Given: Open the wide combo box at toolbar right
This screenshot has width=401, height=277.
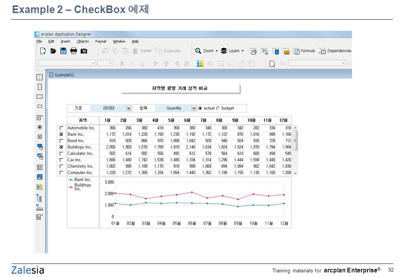Looking at the screenshot, I should click(317, 63).
